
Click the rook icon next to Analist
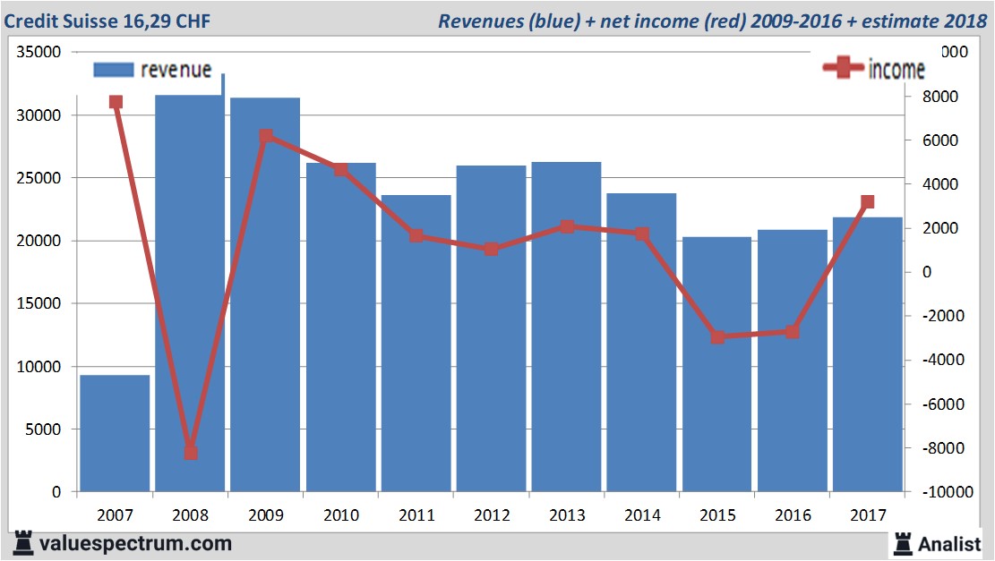903,544
